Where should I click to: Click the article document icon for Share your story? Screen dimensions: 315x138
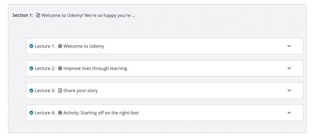60,91
